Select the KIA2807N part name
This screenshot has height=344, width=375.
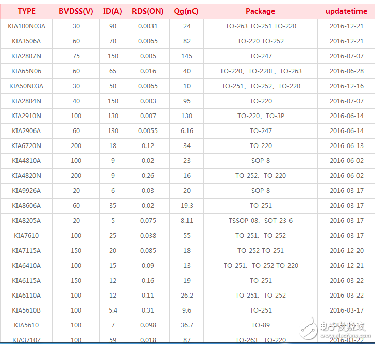(x=26, y=56)
